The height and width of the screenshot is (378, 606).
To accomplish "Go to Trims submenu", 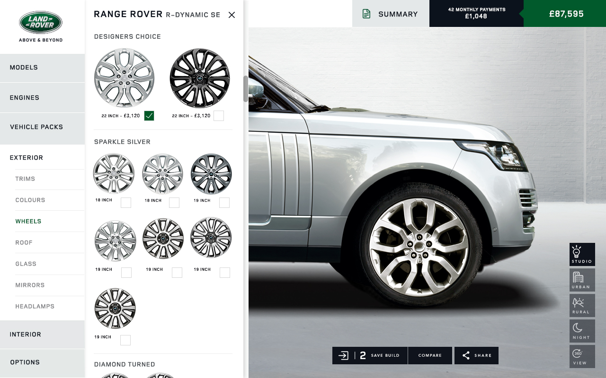I will point(25,179).
